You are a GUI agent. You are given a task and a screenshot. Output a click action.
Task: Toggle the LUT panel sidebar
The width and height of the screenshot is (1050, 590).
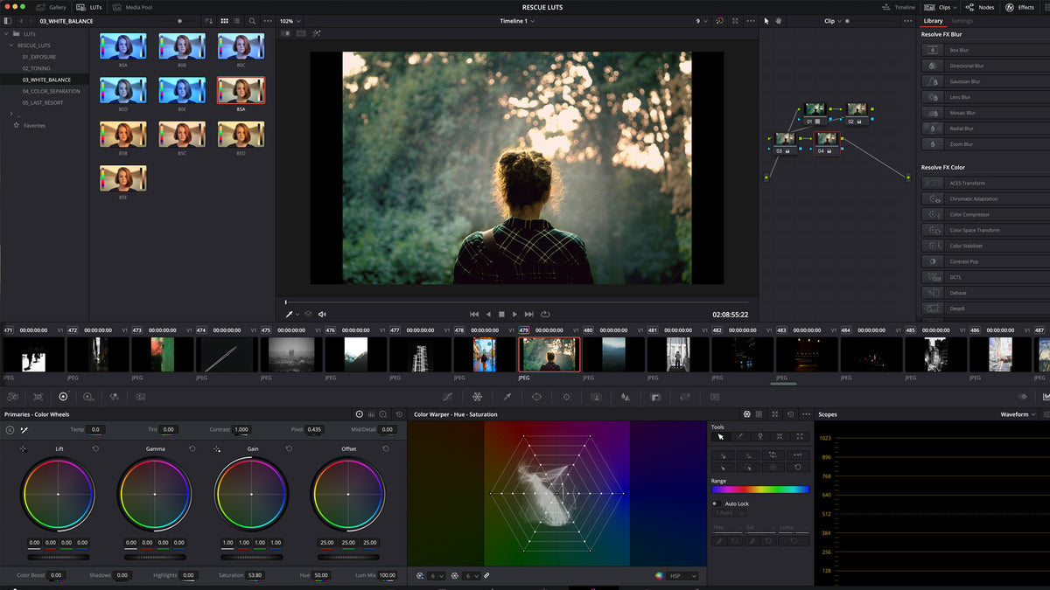[8, 20]
